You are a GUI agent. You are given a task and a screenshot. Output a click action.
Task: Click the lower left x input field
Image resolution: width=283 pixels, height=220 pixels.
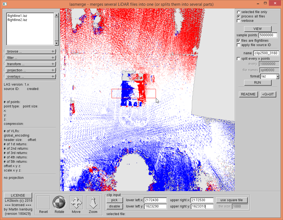pos(155,200)
